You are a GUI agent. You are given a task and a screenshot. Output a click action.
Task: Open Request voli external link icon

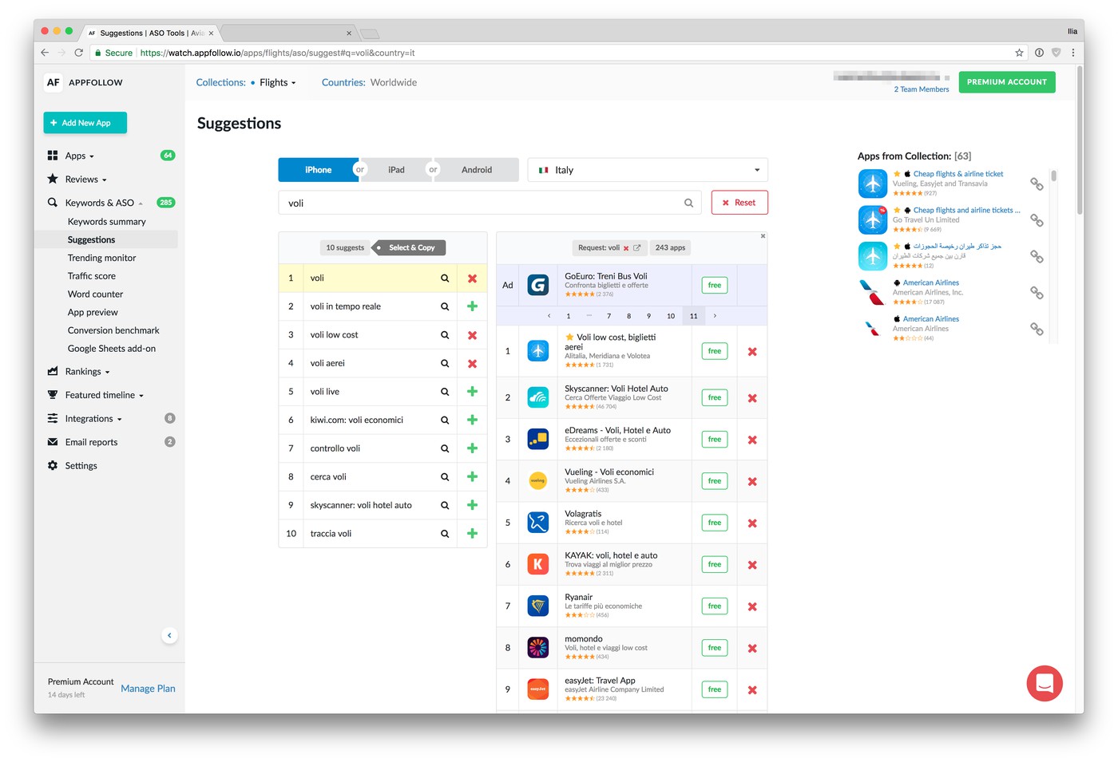coord(637,248)
